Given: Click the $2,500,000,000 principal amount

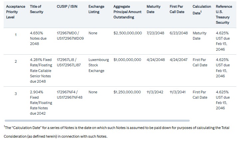Looking at the screenshot, I should 127,33.
